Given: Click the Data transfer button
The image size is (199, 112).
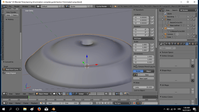Looking at the screenshot, I should click(x=8, y=15).
